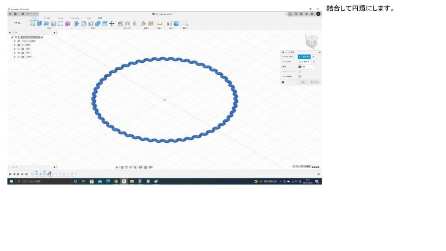The height and width of the screenshot is (251, 446).
Task: Select the Insert Derive tool
Action: tap(169, 24)
